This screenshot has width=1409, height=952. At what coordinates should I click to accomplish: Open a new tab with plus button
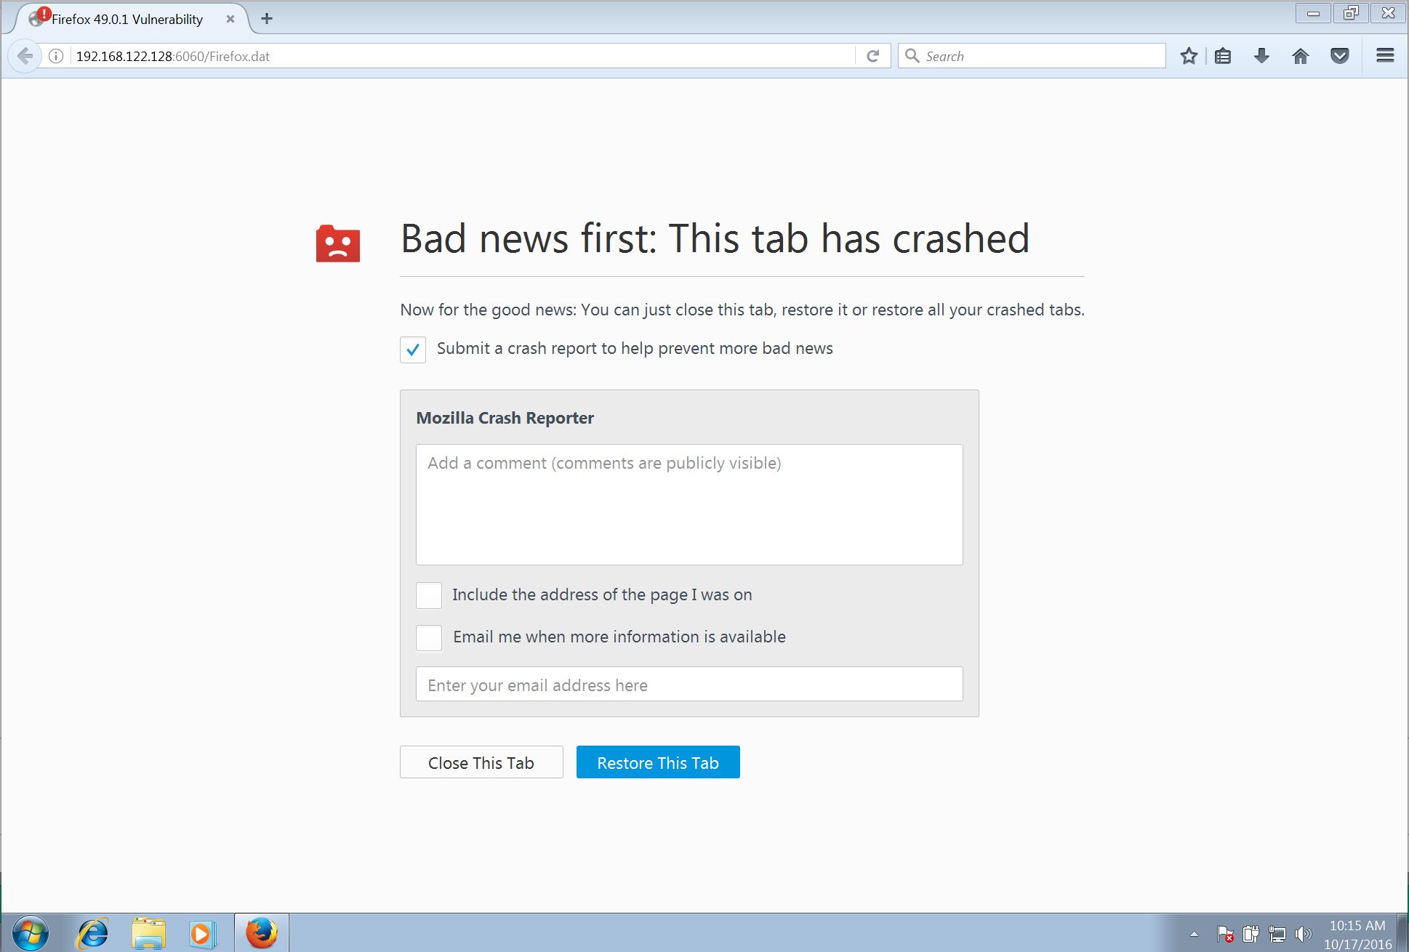tap(267, 19)
